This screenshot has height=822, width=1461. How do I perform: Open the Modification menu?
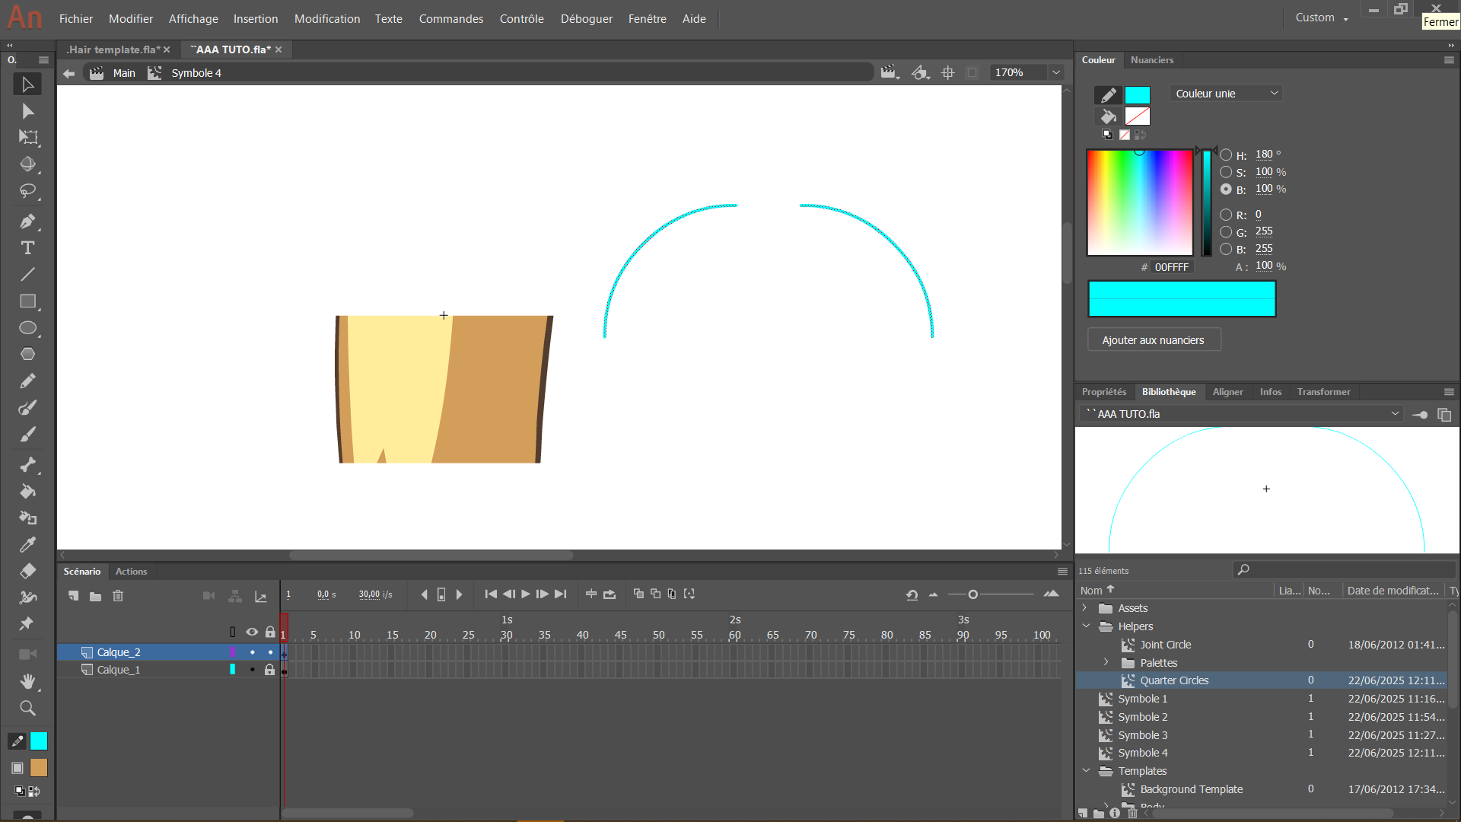click(x=326, y=18)
